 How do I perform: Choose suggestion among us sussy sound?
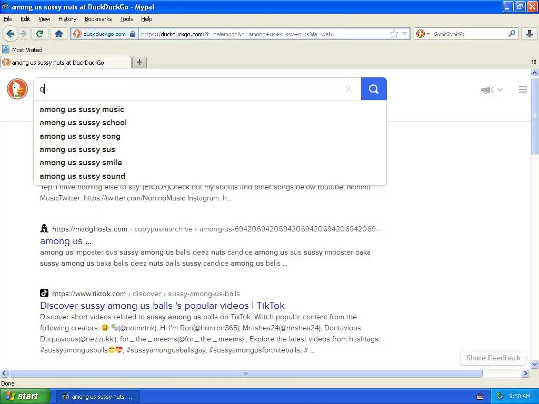[210, 176]
